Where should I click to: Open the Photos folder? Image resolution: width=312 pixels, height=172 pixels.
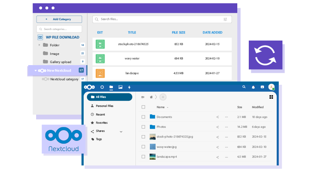click(x=161, y=127)
